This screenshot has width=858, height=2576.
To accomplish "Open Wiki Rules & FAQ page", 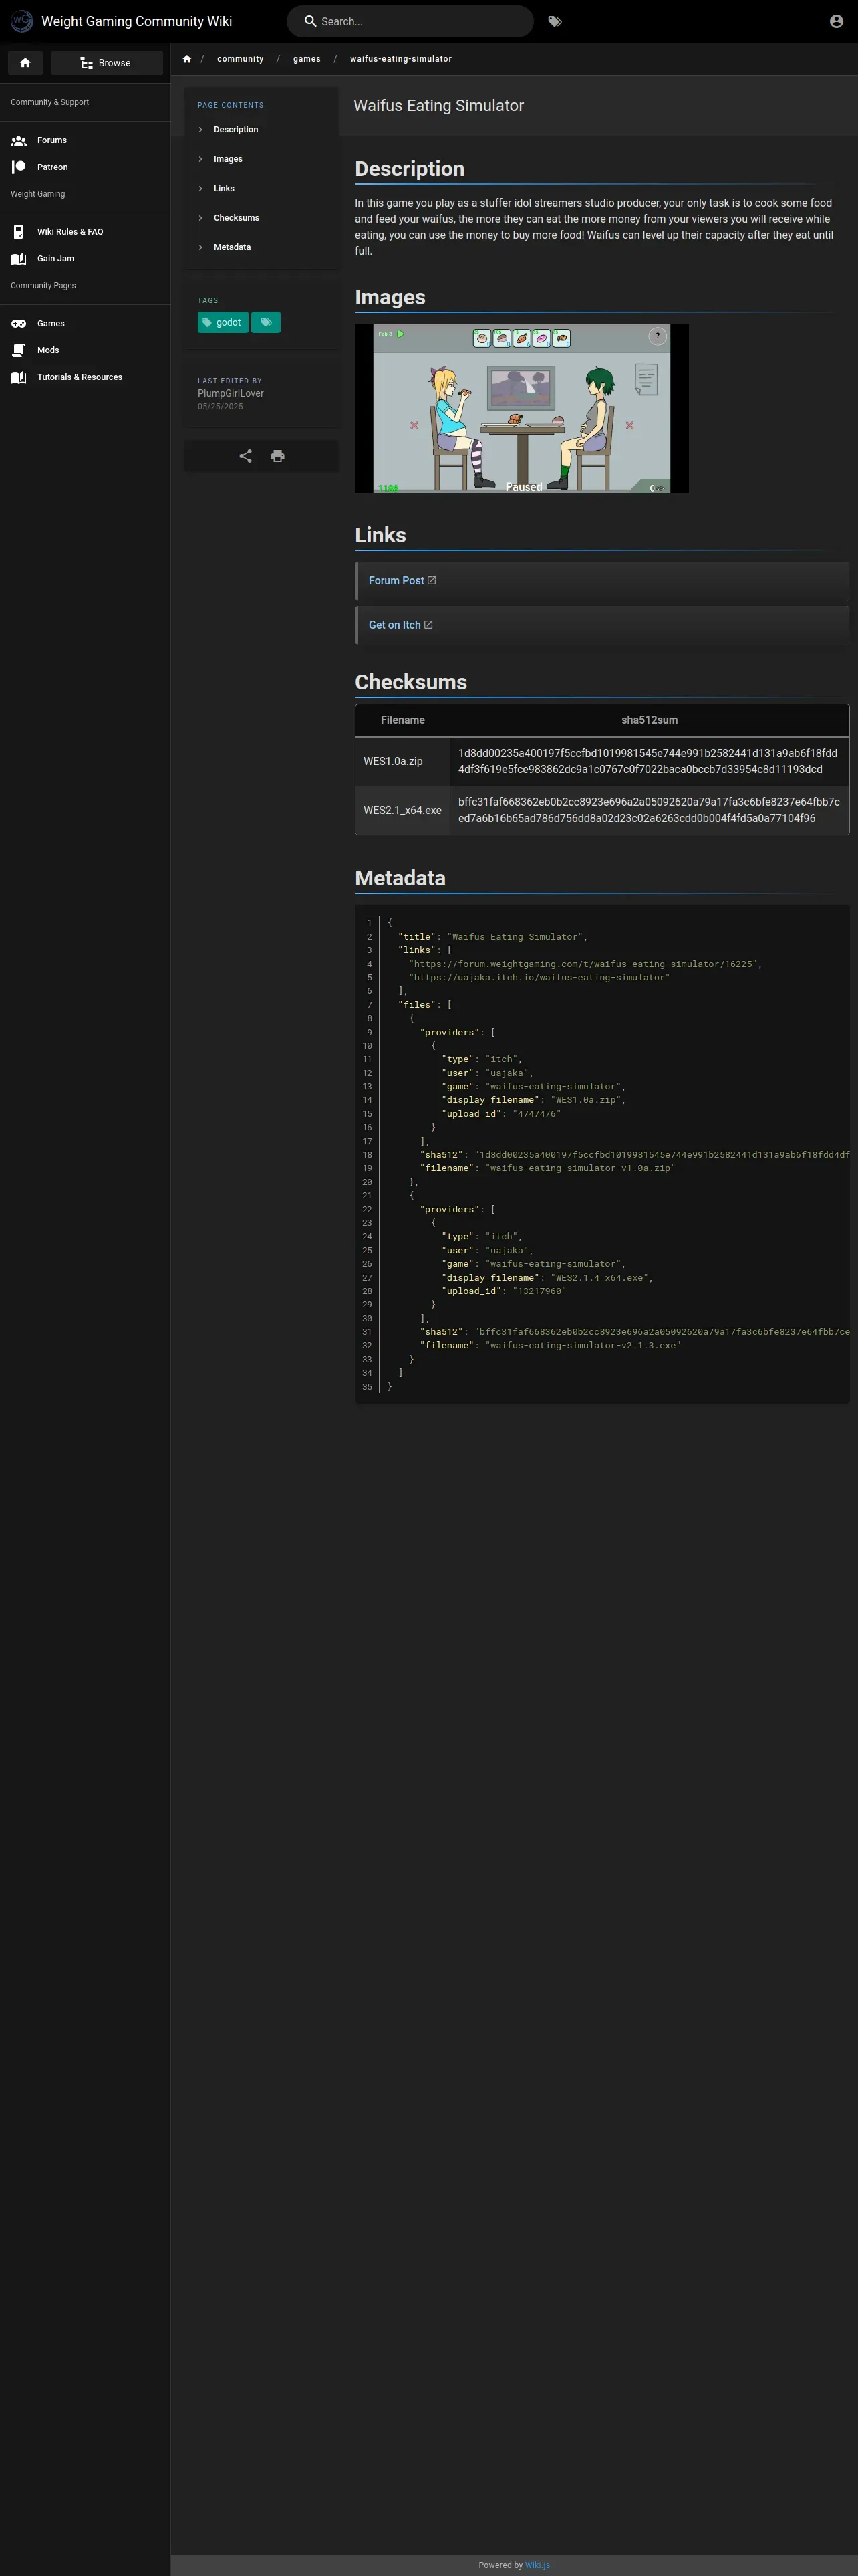I will (x=70, y=232).
